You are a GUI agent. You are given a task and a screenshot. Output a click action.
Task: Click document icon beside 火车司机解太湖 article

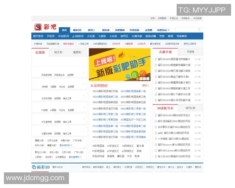point(156,100)
